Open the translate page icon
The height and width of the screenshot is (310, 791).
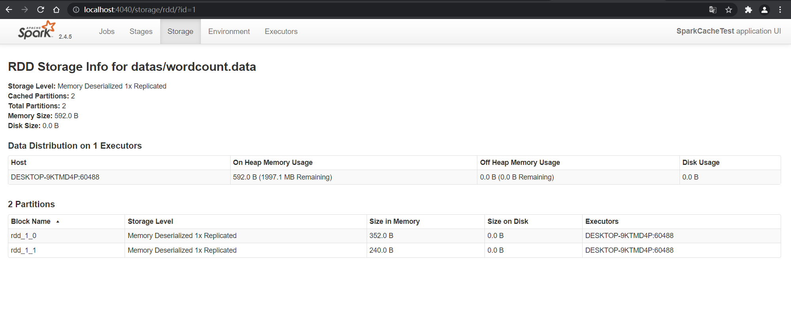[713, 10]
